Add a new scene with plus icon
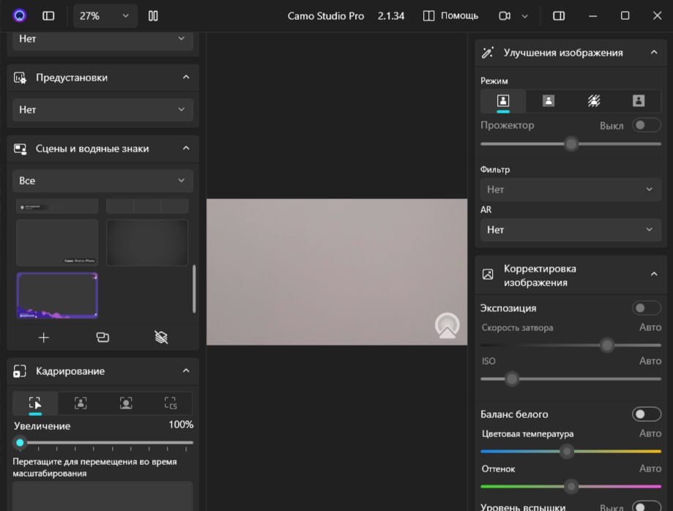673x511 pixels. click(44, 337)
